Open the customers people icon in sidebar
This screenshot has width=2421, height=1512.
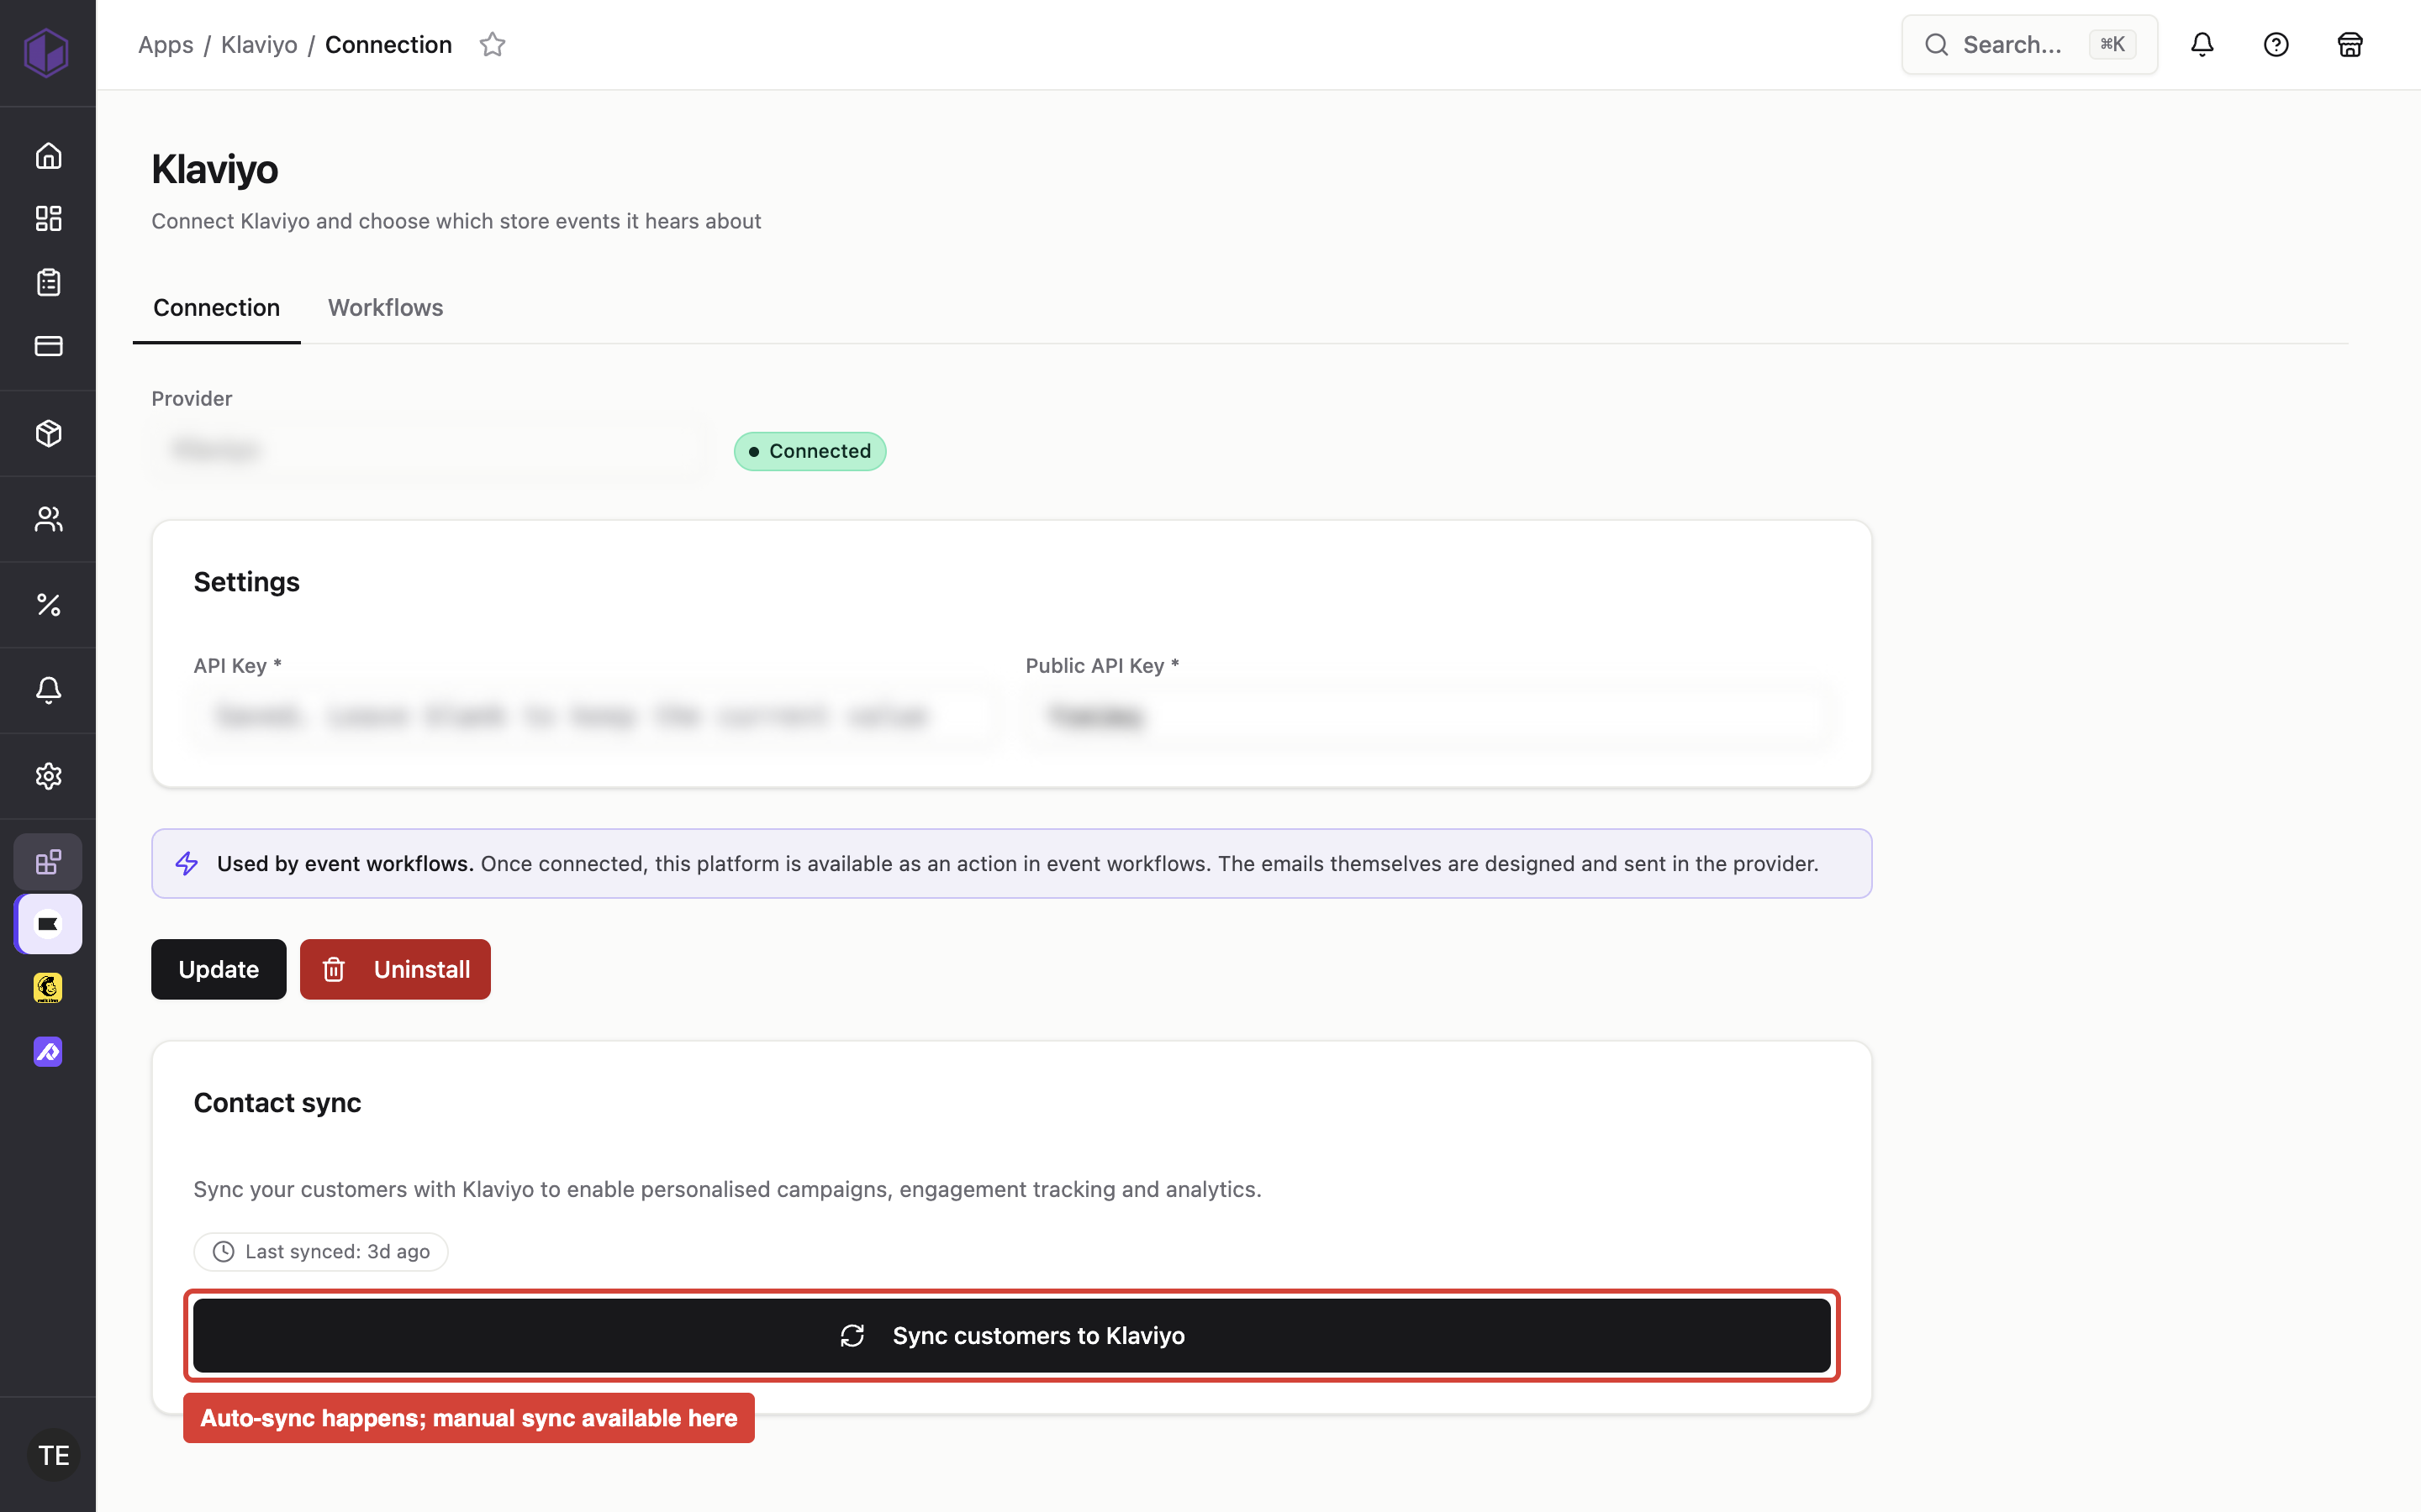pos(48,519)
